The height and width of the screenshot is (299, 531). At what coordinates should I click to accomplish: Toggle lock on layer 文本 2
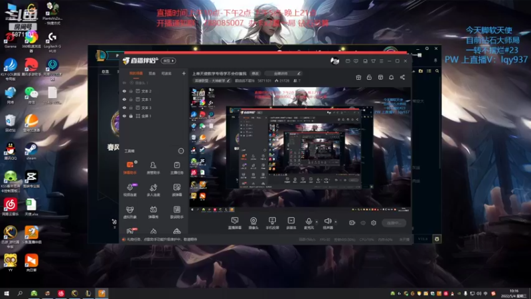pyautogui.click(x=131, y=91)
